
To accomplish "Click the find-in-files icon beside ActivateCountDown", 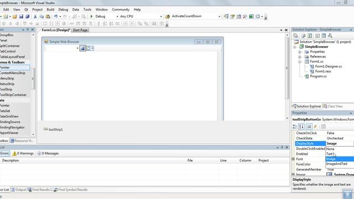I will click(167, 17).
